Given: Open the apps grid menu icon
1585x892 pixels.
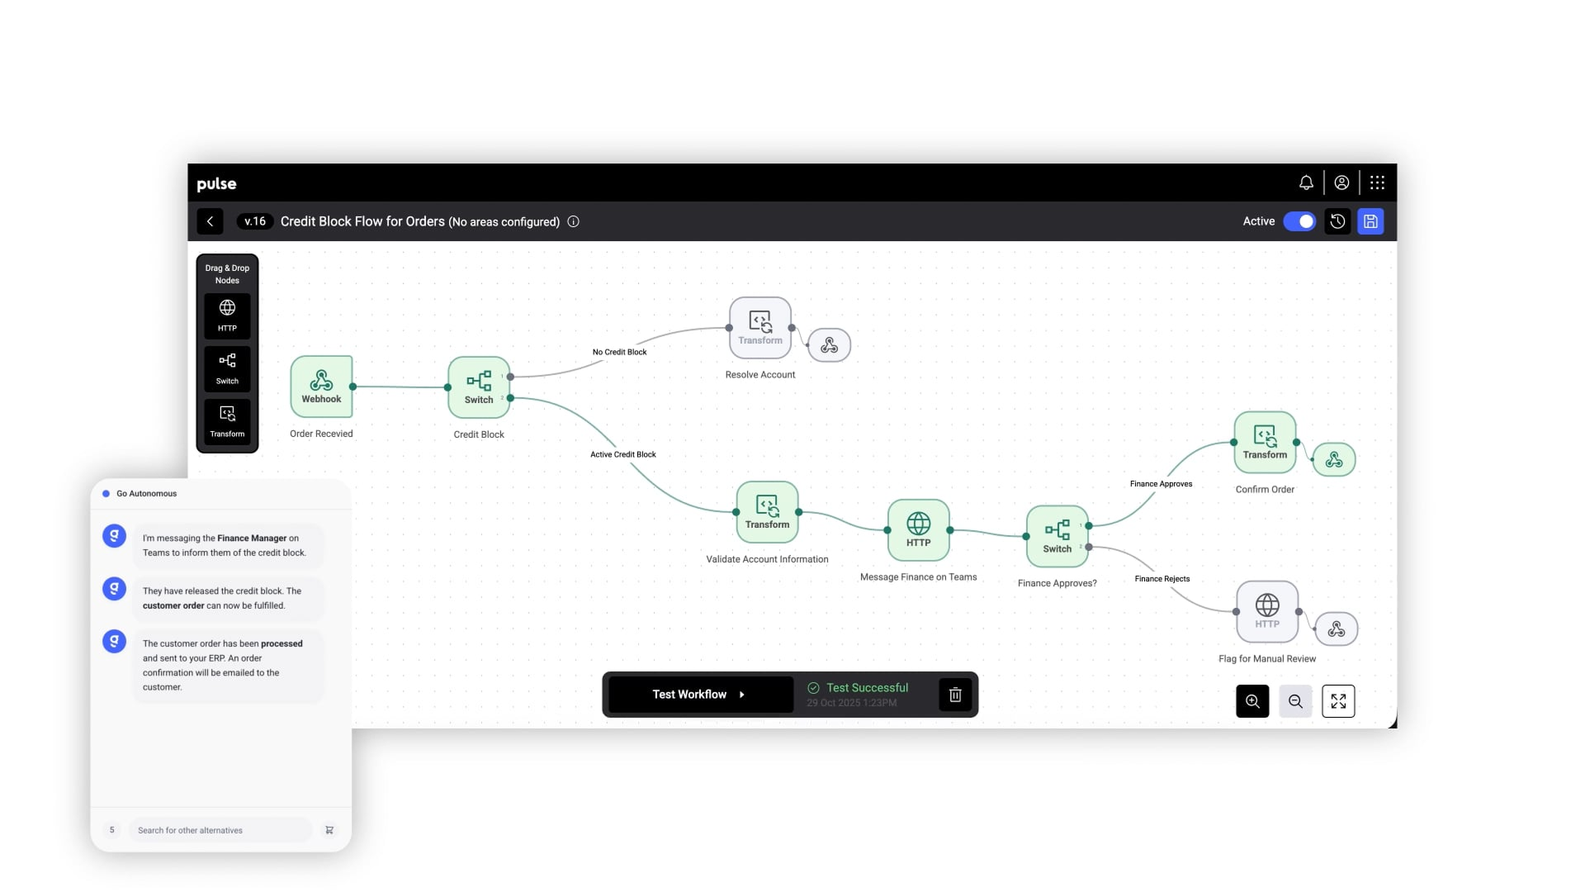Looking at the screenshot, I should coord(1377,183).
